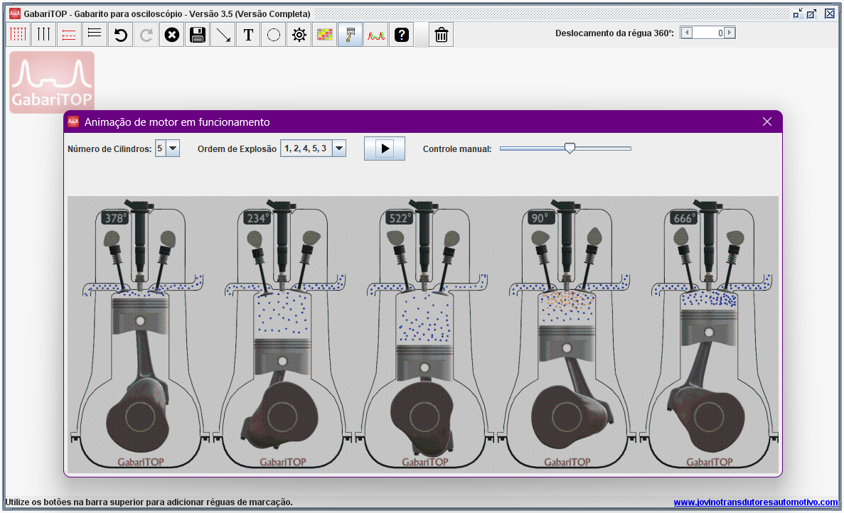
Task: Click the trash bin delete icon
Action: pos(442,35)
